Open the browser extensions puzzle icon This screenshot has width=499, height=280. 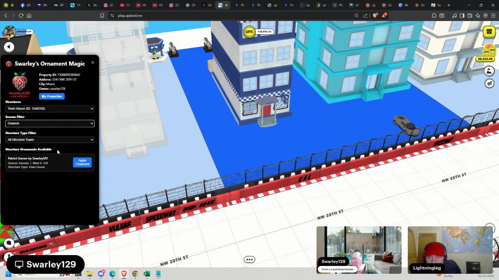(434, 16)
